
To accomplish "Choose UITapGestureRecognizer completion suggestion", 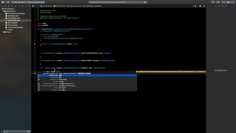I will (87, 86).
